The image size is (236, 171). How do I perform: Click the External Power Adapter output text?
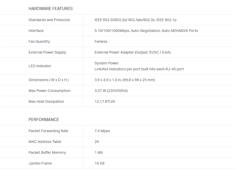coord(133,52)
